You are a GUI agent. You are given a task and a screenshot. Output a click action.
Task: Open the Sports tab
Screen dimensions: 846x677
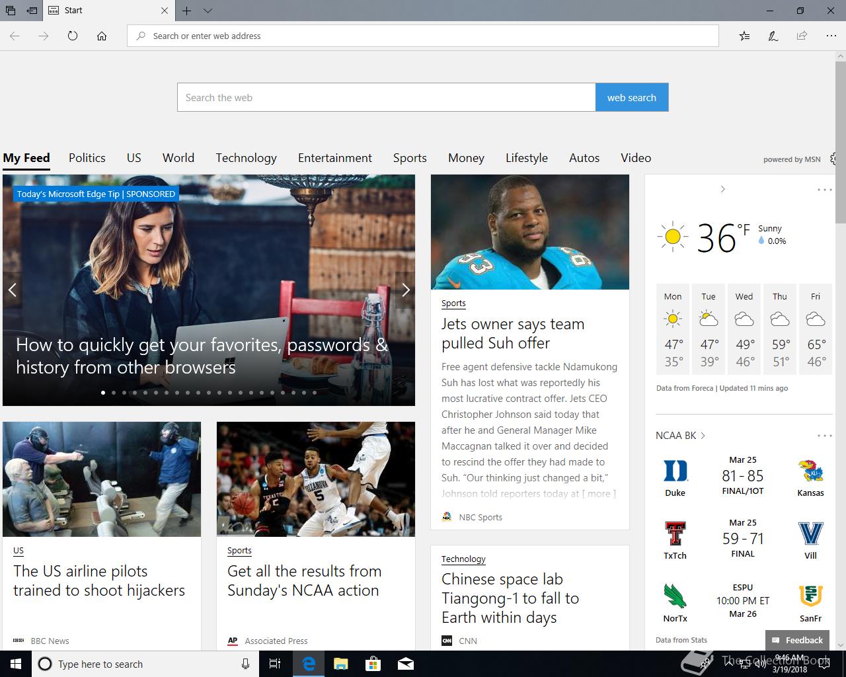click(410, 158)
